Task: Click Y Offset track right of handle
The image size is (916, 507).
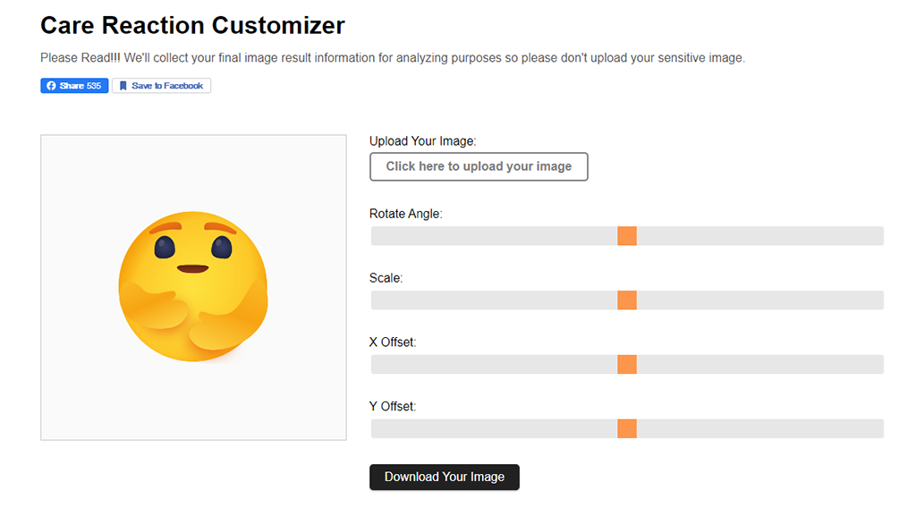Action: click(759, 428)
